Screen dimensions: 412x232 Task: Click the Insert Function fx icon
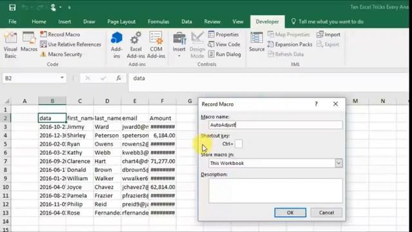[118, 78]
